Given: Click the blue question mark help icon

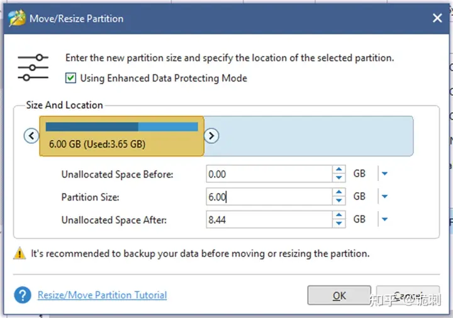Looking at the screenshot, I should point(23,295).
